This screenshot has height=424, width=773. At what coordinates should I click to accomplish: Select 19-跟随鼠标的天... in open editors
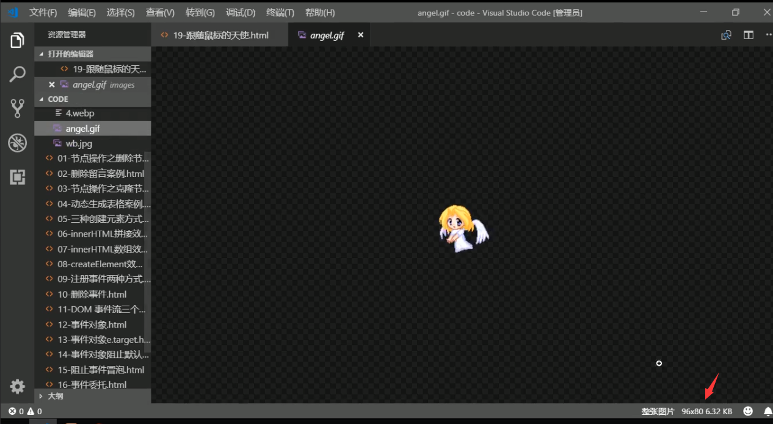(93, 69)
